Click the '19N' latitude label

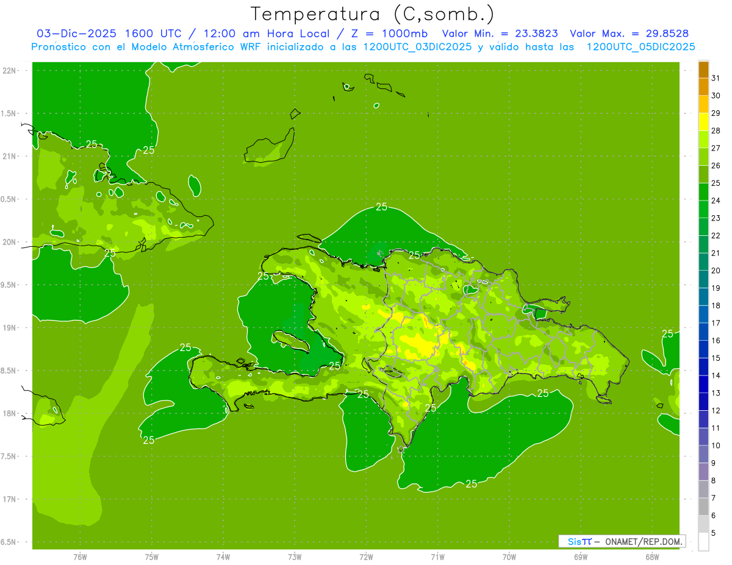9,328
